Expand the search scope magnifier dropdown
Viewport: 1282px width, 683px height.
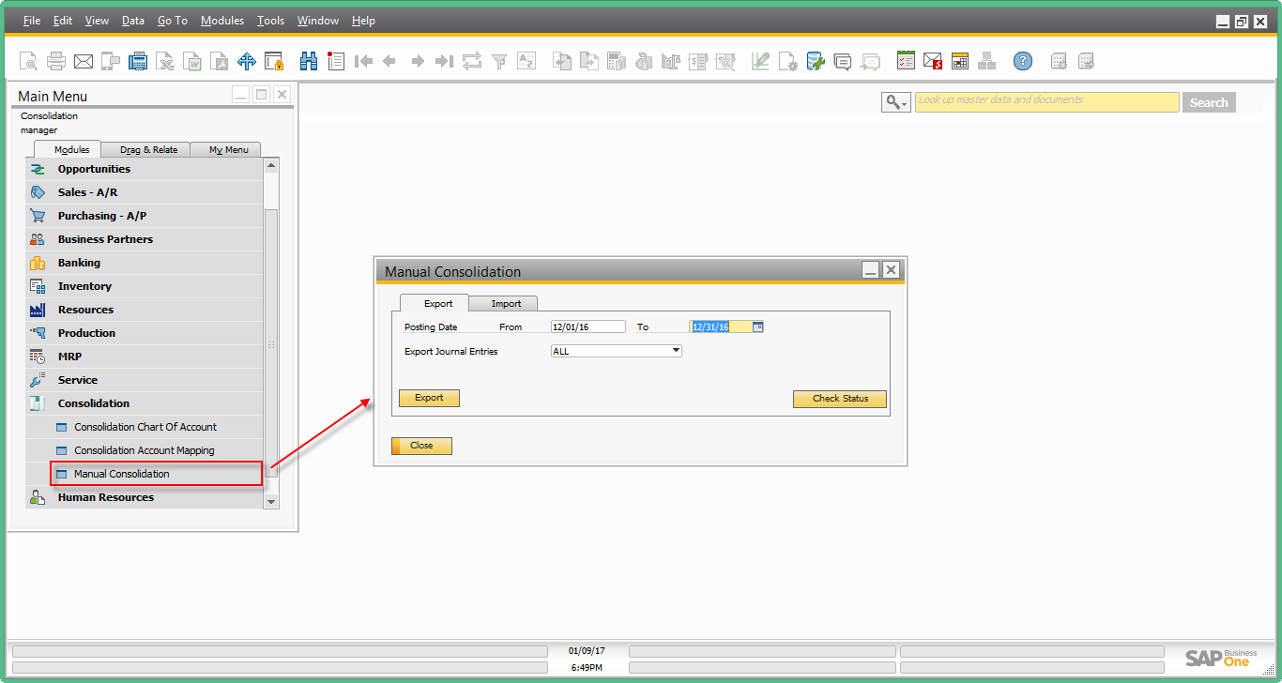click(896, 102)
